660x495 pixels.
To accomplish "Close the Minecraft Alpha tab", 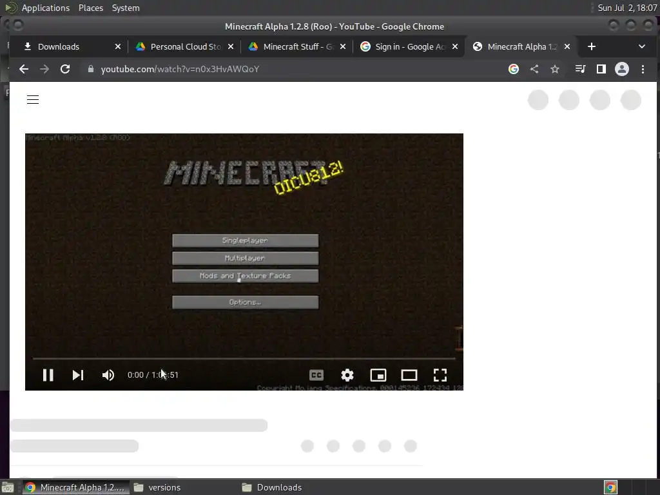I will tap(567, 46).
